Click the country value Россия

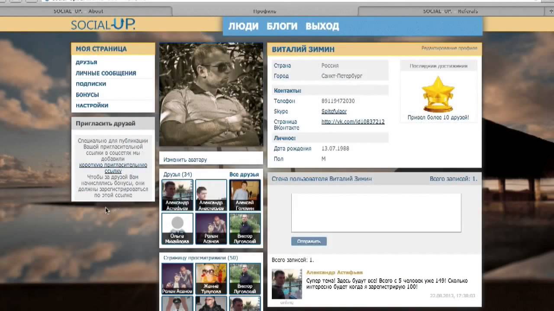pyautogui.click(x=330, y=66)
